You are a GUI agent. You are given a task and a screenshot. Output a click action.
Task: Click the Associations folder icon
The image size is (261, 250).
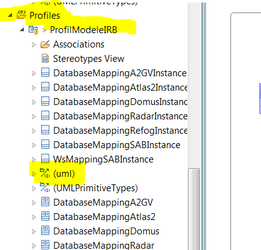pos(45,44)
